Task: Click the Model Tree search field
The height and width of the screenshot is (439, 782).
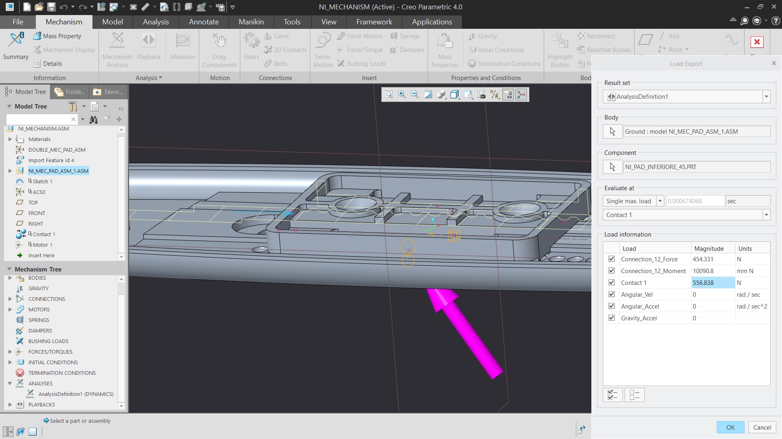Action: 39,120
